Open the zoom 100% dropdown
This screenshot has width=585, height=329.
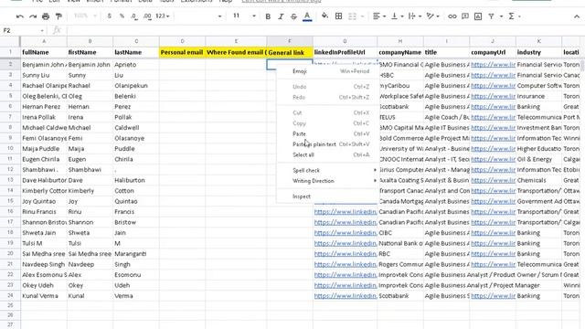tap(85, 16)
